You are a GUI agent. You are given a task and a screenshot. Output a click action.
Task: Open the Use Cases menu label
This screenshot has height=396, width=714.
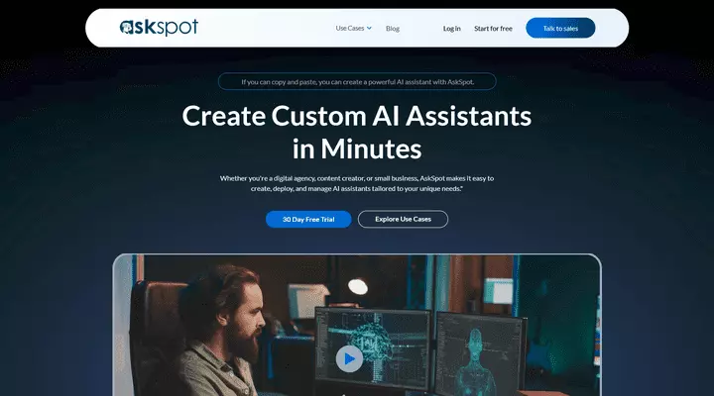pyautogui.click(x=349, y=28)
